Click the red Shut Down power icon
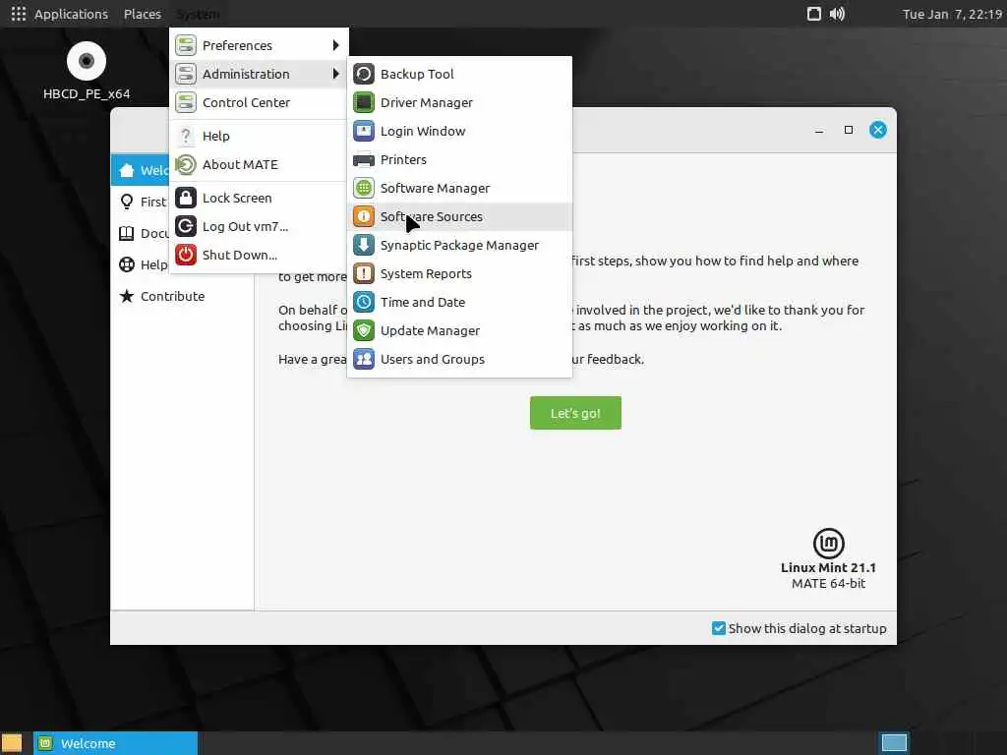Viewport: 1007px width, 755px height. point(186,255)
